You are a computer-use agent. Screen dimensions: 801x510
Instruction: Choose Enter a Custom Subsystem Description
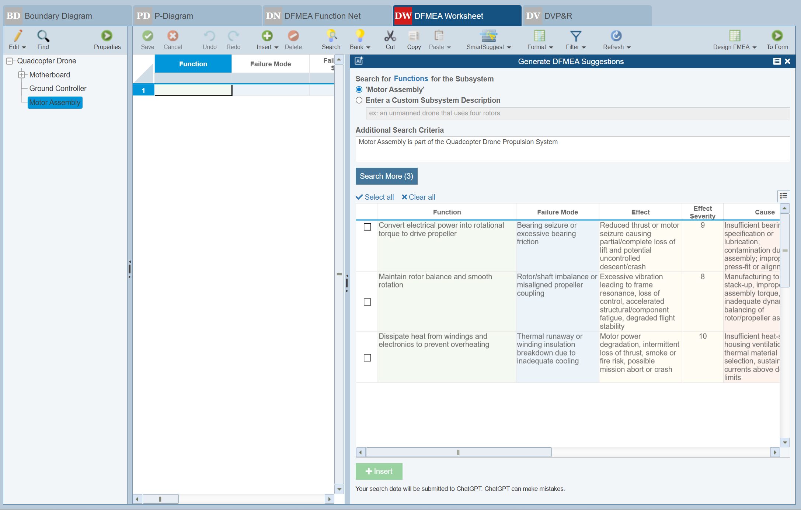tap(359, 100)
